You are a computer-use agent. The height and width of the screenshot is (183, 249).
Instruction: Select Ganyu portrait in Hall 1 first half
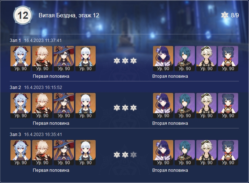tap(21, 59)
